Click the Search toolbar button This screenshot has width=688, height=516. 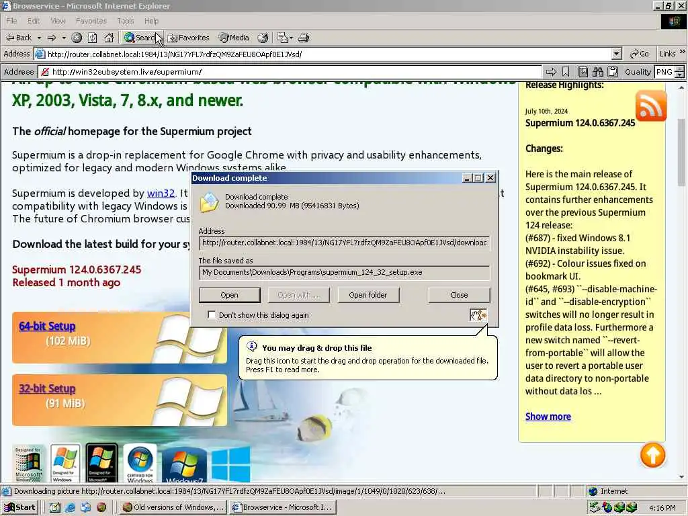pos(141,38)
